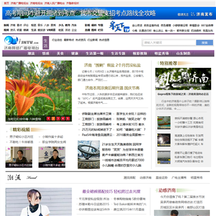
Task: Open the 健康 tab in the purple nav
Action: point(74,53)
